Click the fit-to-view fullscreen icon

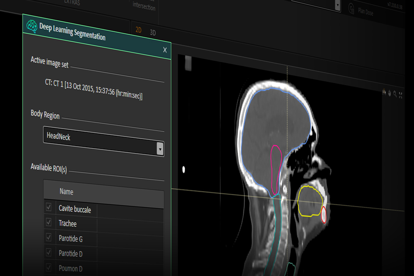(x=400, y=95)
